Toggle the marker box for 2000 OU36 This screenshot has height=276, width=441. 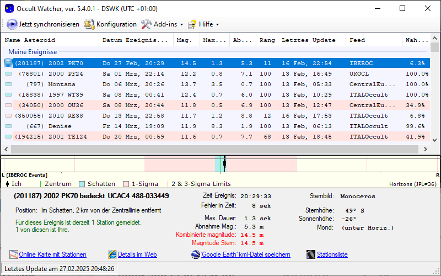(8, 105)
